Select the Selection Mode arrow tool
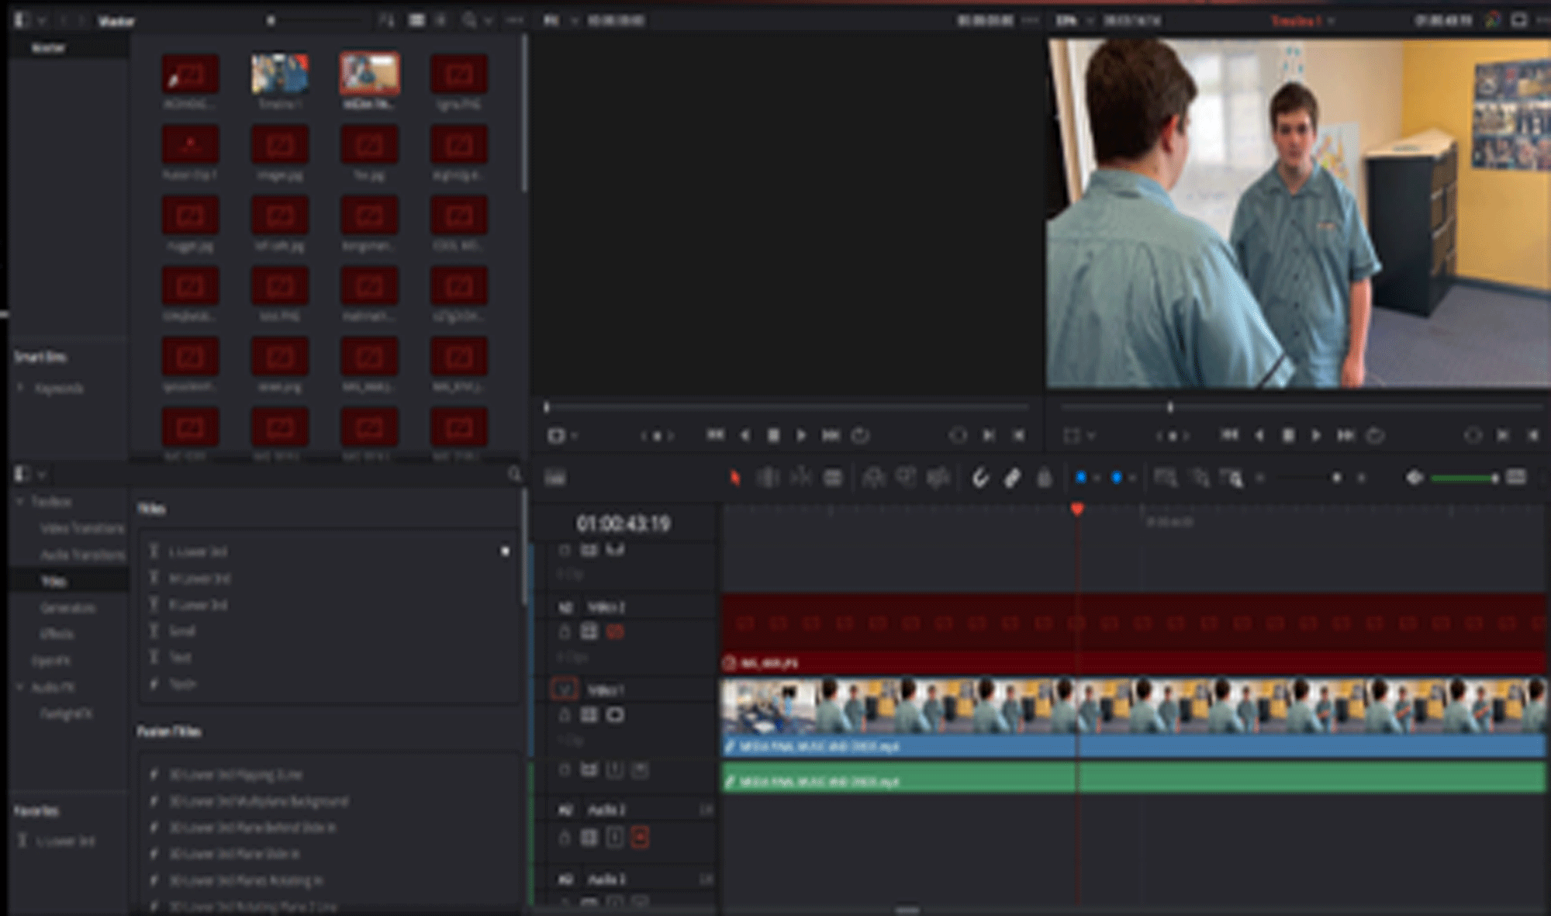1551x916 pixels. point(734,478)
